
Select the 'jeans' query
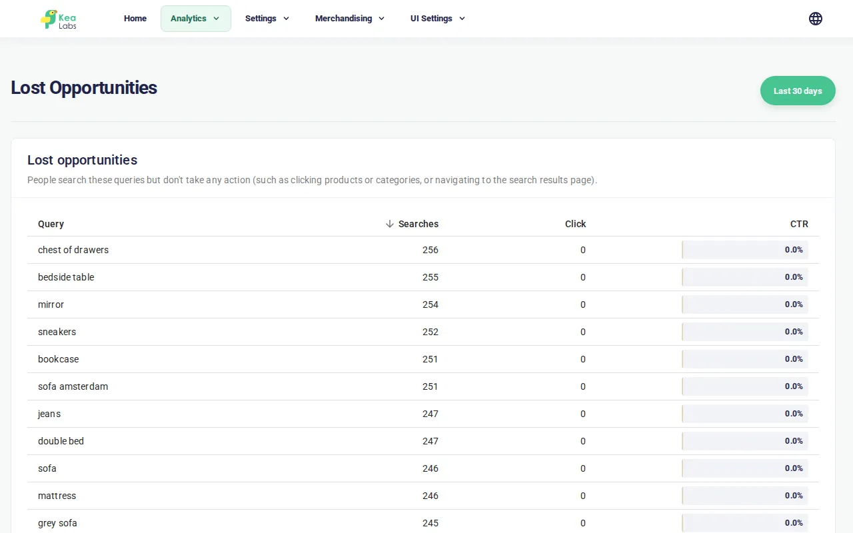point(49,414)
